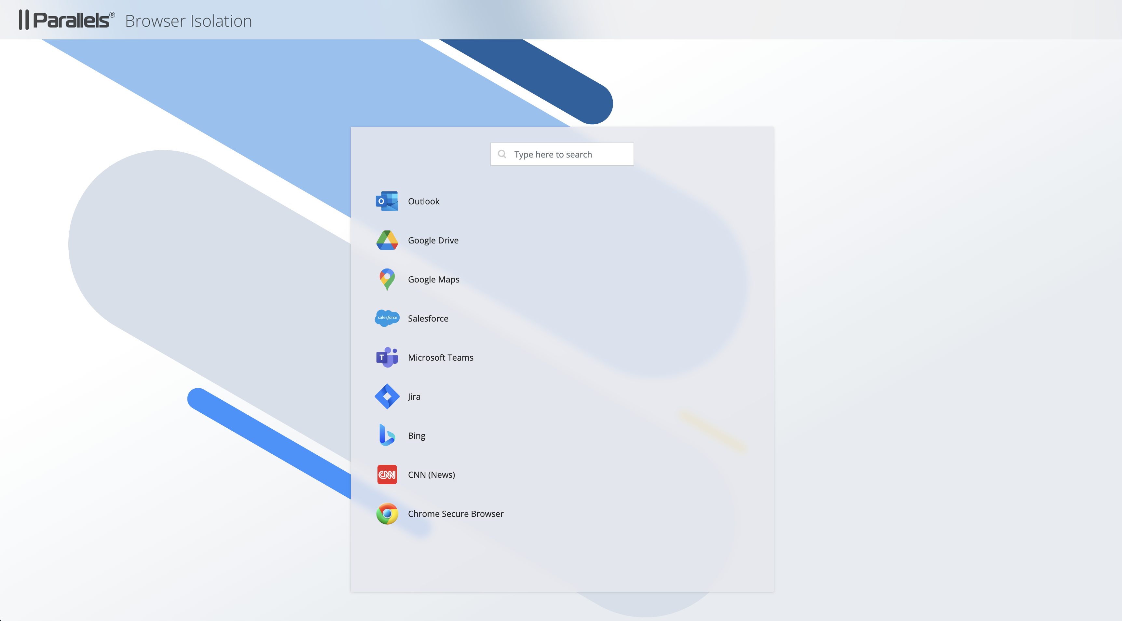This screenshot has height=621, width=1122.
Task: Click the Jira diamond icon
Action: pos(387,396)
